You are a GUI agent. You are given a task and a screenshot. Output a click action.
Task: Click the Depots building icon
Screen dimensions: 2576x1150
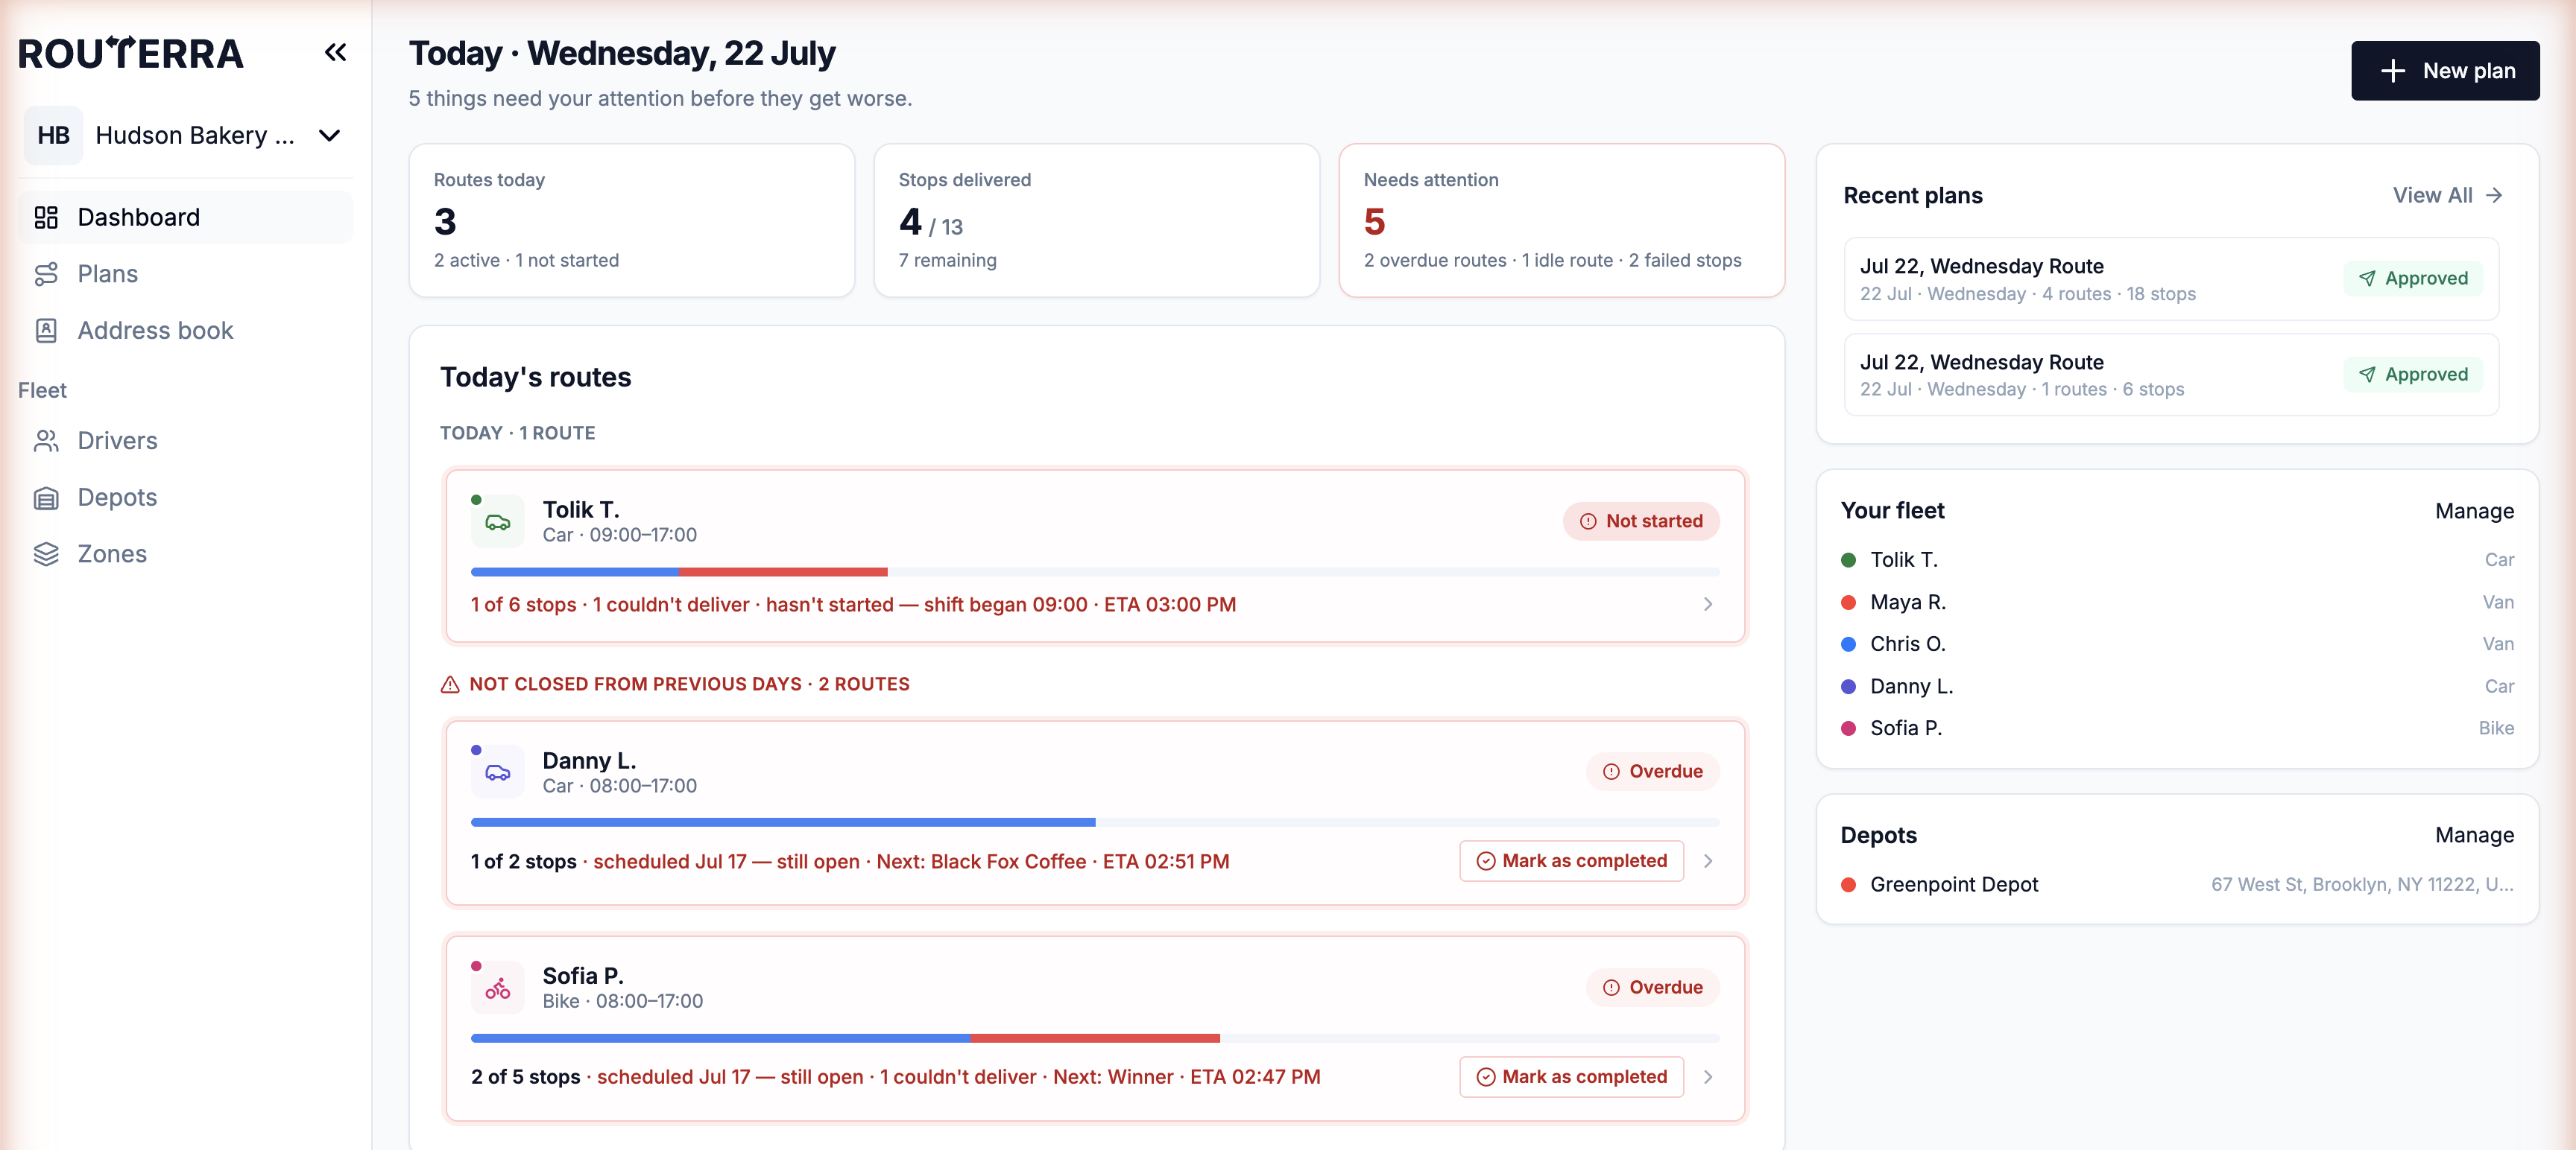[x=46, y=498]
